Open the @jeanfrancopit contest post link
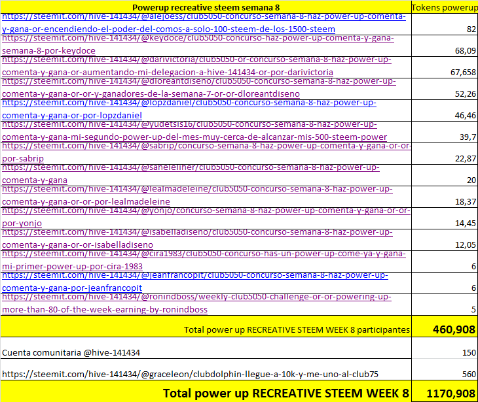This screenshot has width=478, height=402. click(x=194, y=282)
